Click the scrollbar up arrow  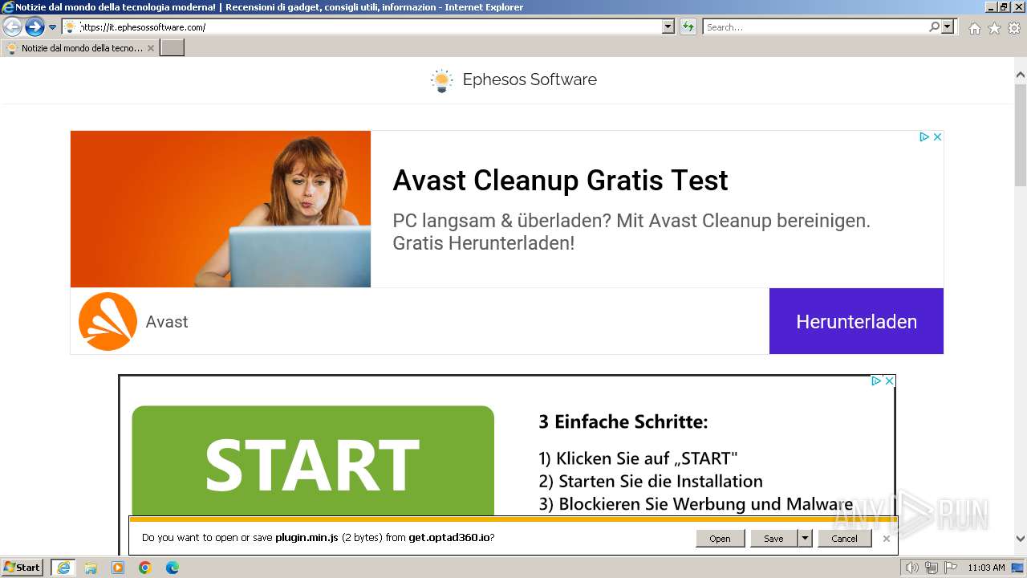pos(1021,75)
